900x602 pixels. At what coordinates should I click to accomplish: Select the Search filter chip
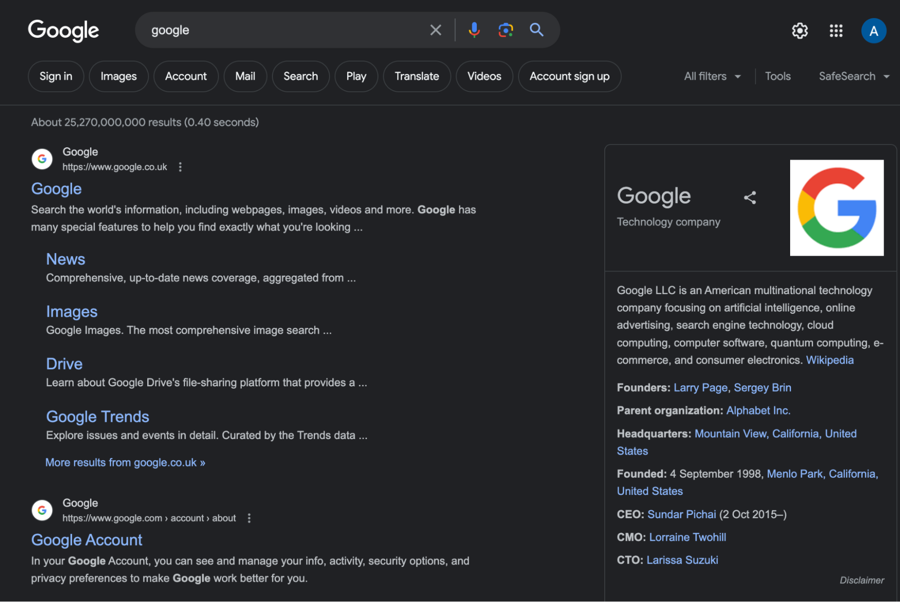(300, 77)
